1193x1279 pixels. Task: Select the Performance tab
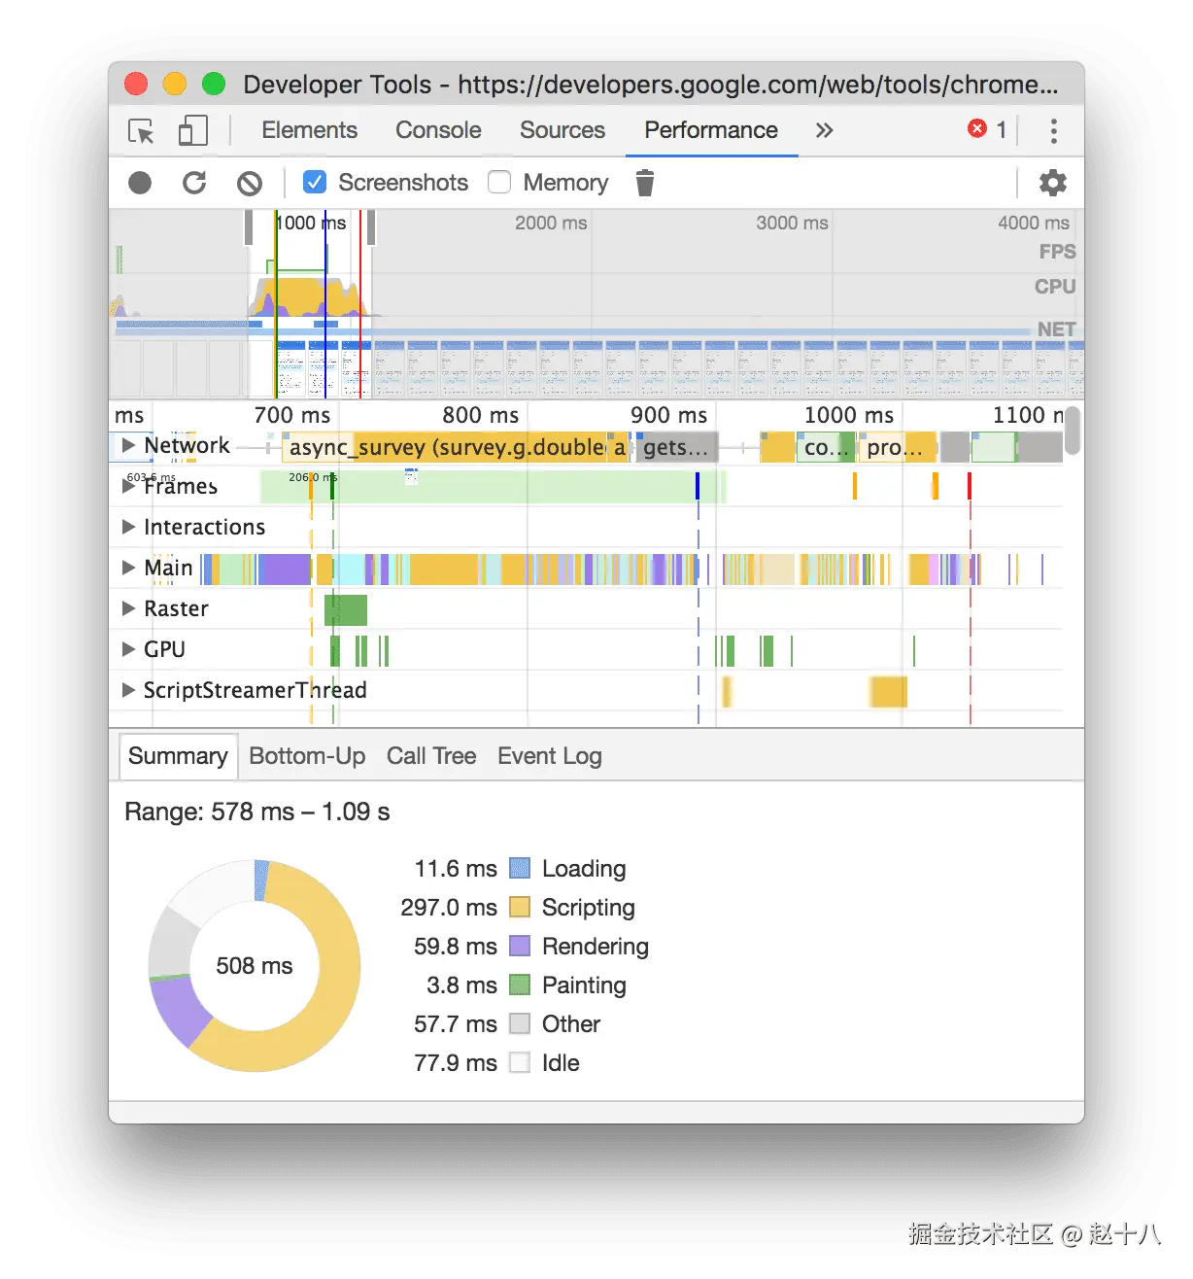pos(711,130)
